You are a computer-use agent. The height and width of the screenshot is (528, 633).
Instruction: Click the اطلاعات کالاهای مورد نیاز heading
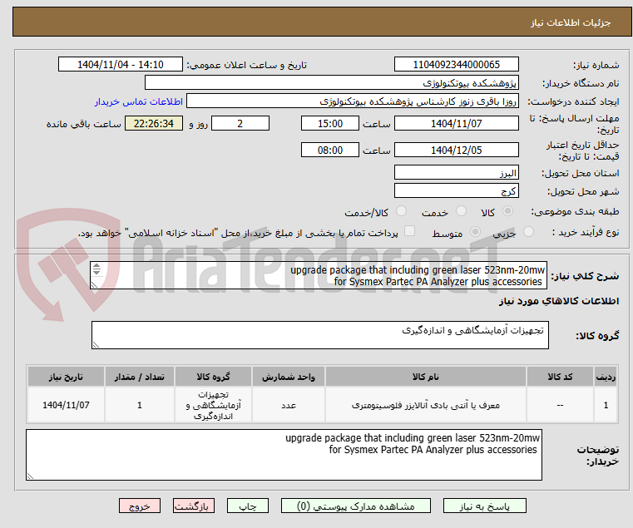click(559, 301)
